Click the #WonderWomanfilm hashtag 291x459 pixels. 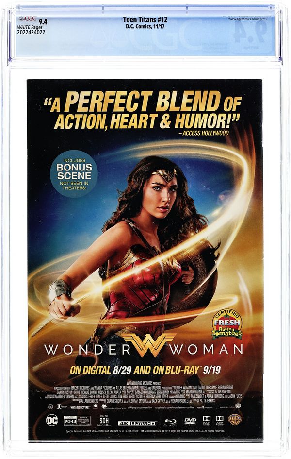[140, 407]
